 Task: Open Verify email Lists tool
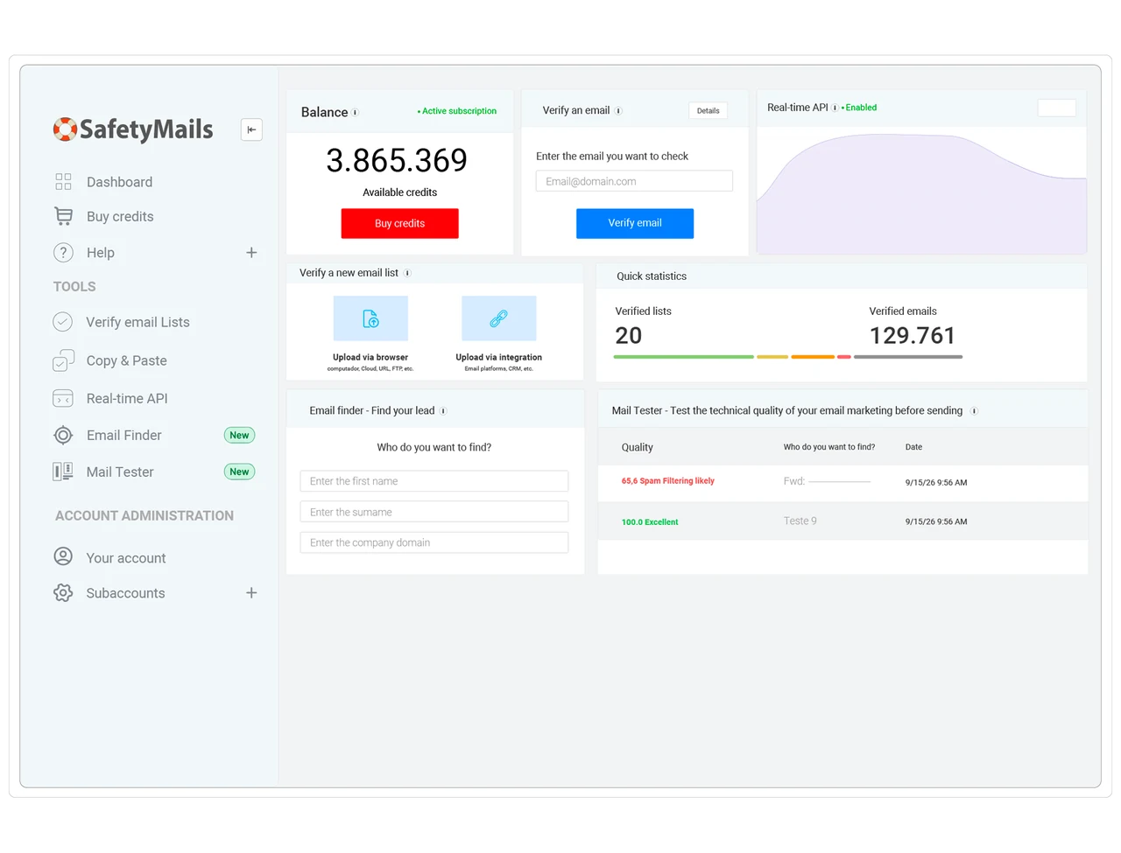click(x=137, y=322)
